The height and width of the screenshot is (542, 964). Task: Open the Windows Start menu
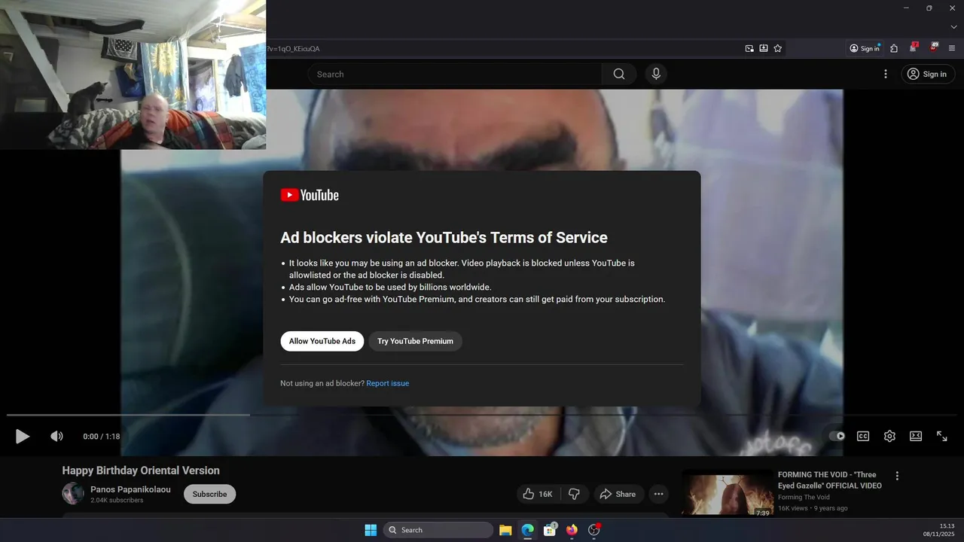371,530
